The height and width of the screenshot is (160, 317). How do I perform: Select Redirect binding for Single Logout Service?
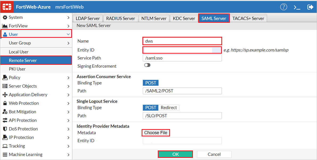pyautogui.click(x=169, y=108)
